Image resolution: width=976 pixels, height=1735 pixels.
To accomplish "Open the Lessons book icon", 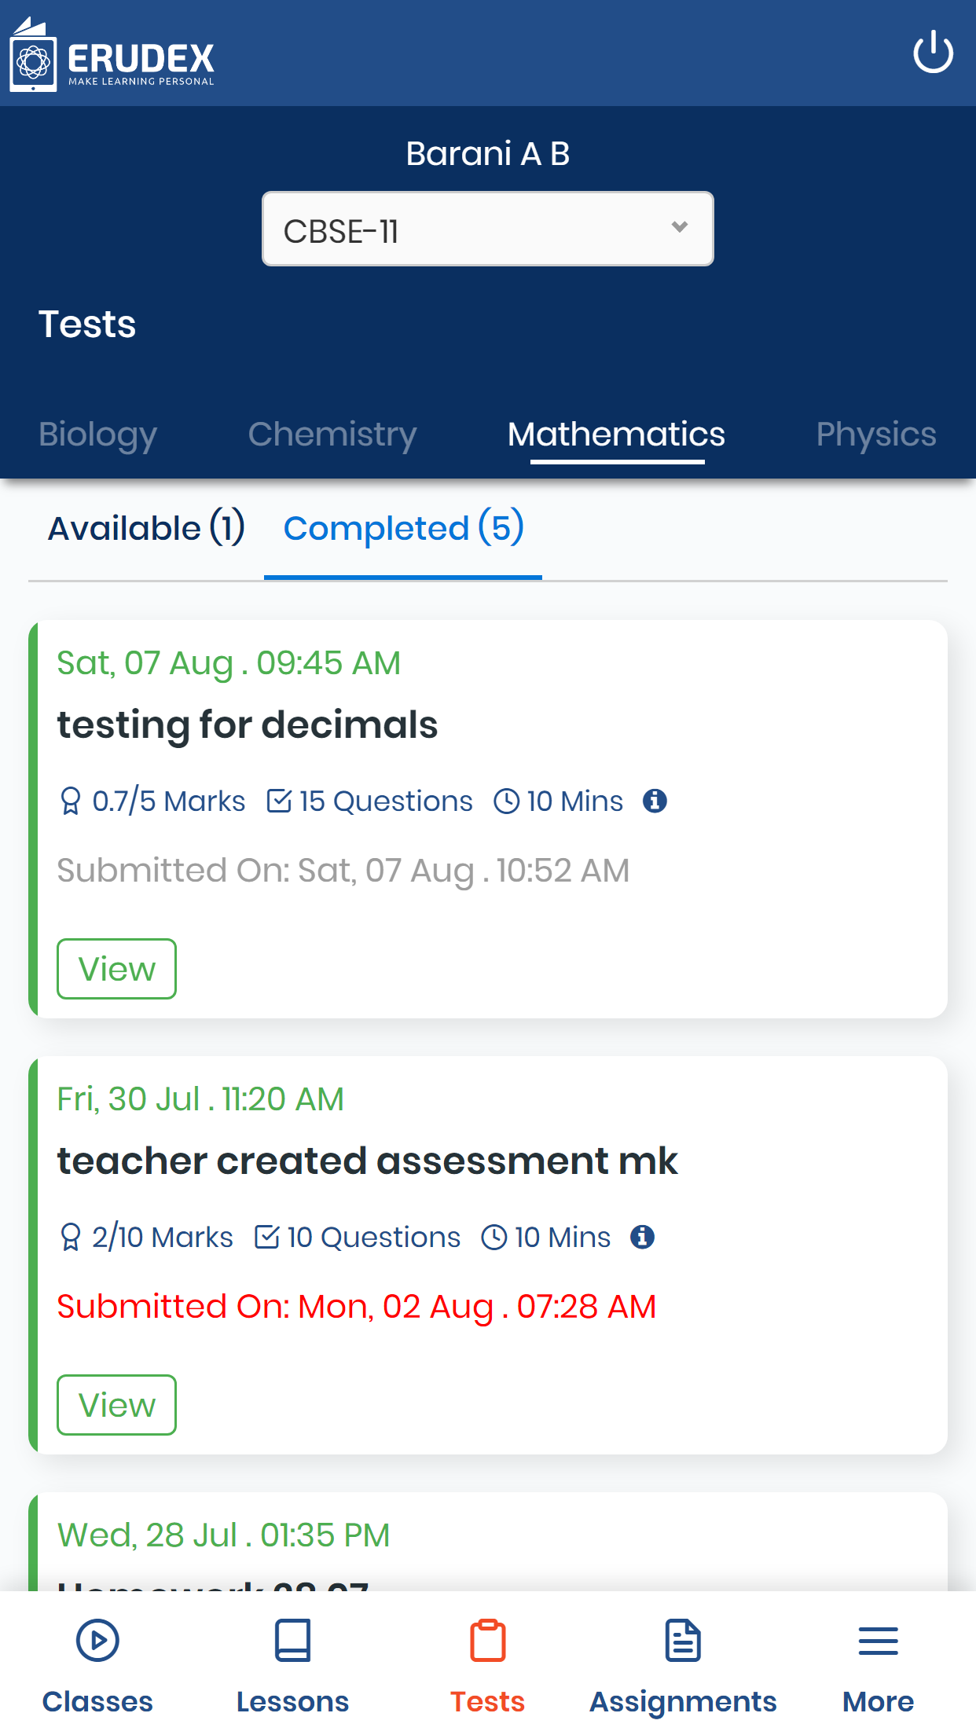I will tap(292, 1641).
